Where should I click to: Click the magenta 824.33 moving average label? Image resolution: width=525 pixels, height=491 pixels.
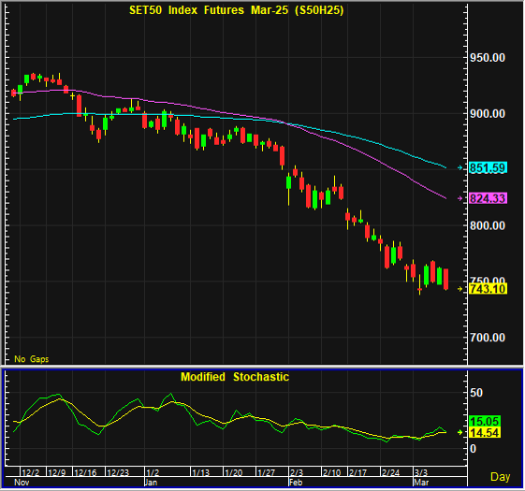[x=488, y=198]
